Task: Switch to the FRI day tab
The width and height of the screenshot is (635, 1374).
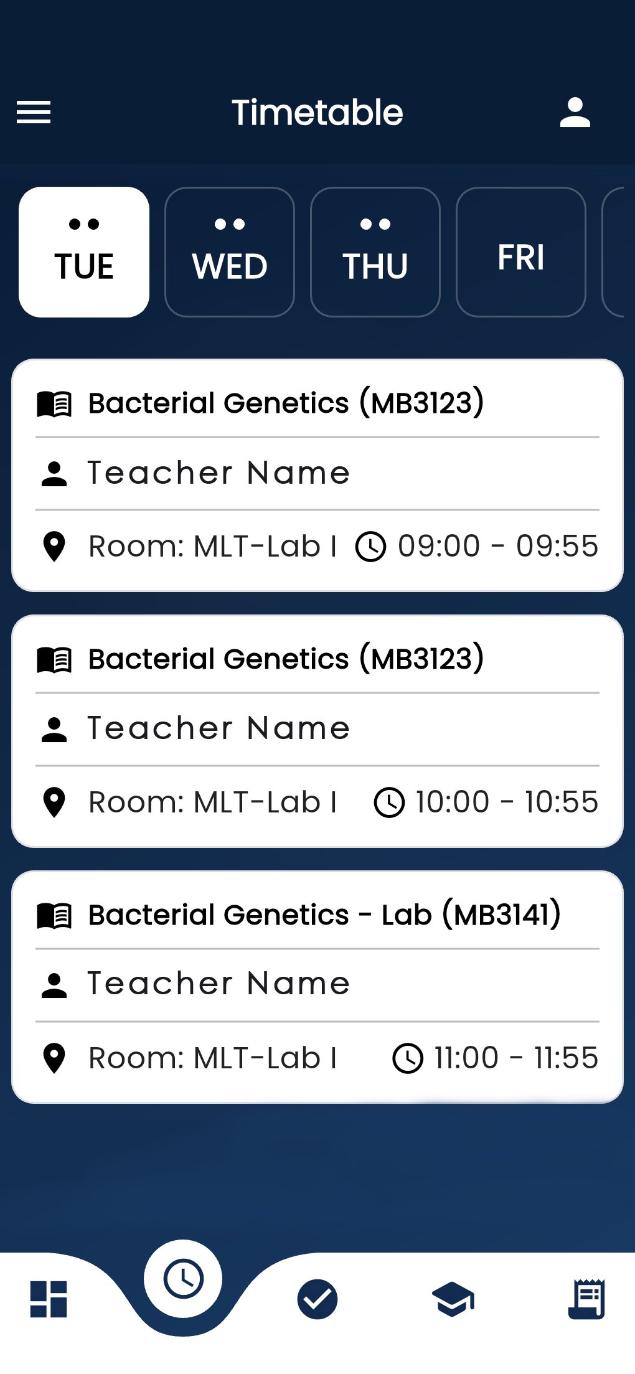Action: [x=521, y=252]
